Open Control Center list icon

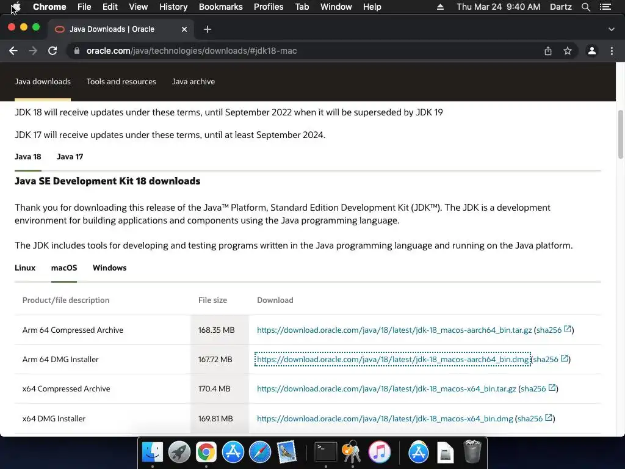coord(605,7)
